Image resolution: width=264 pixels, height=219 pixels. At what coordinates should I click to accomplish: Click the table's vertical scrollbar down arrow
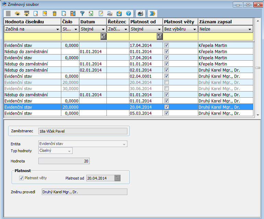click(x=258, y=115)
